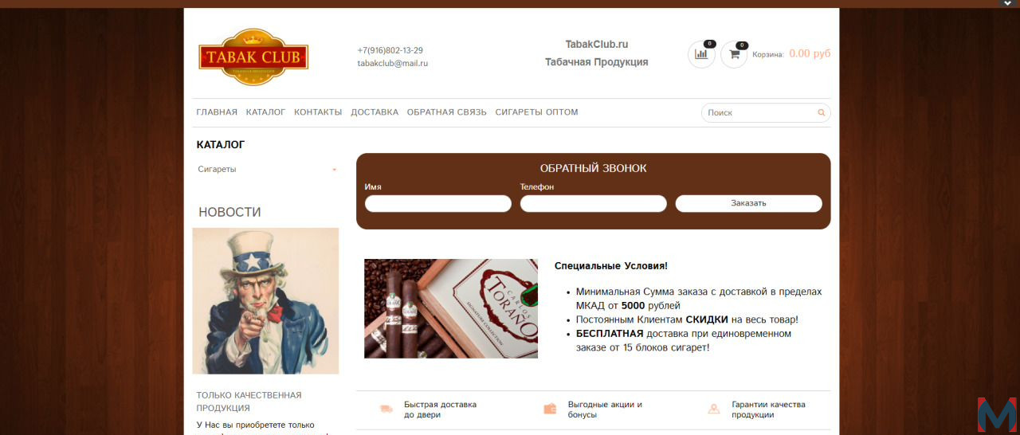Focus the Телефон input field
This screenshot has width=1020, height=435.
pos(594,204)
